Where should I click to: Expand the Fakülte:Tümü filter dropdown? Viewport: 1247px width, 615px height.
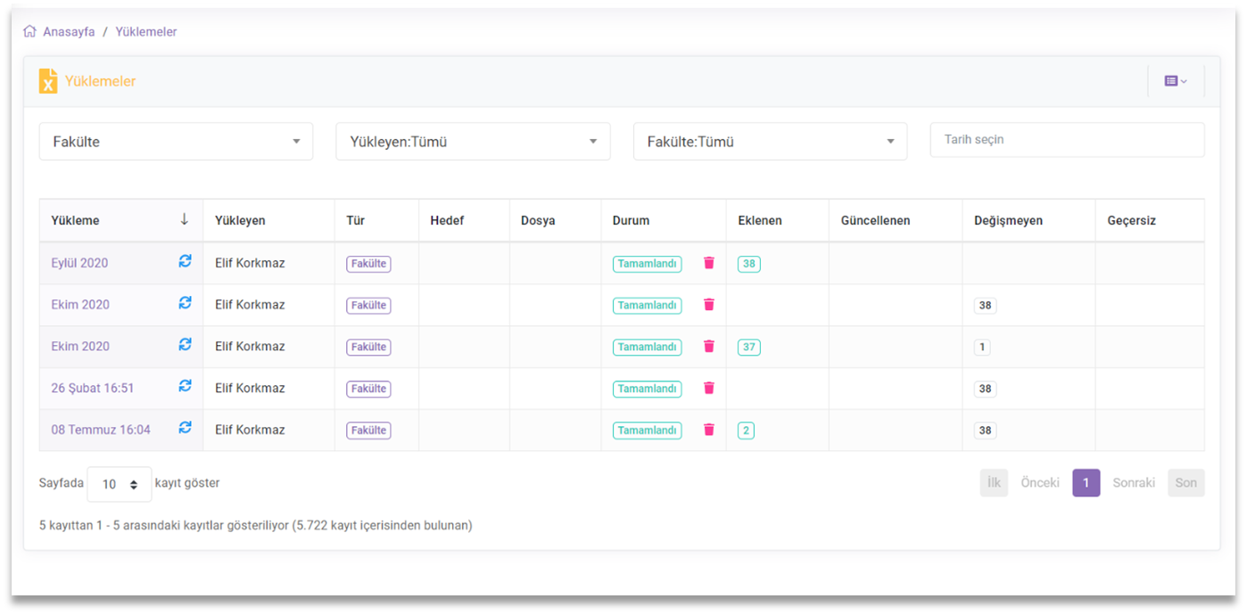click(x=770, y=142)
